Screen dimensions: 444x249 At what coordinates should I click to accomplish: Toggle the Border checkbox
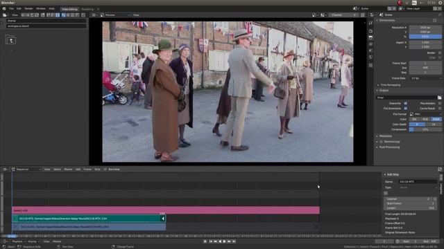pyautogui.click(x=440, y=53)
